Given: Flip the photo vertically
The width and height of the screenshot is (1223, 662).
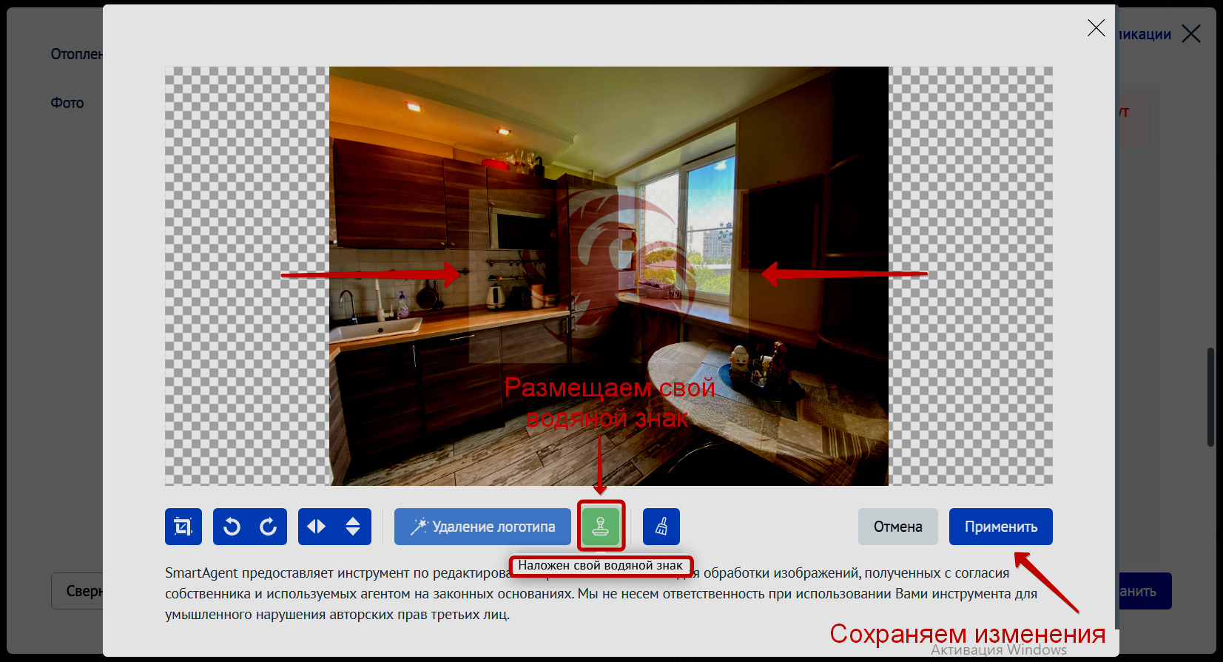Looking at the screenshot, I should tap(353, 527).
